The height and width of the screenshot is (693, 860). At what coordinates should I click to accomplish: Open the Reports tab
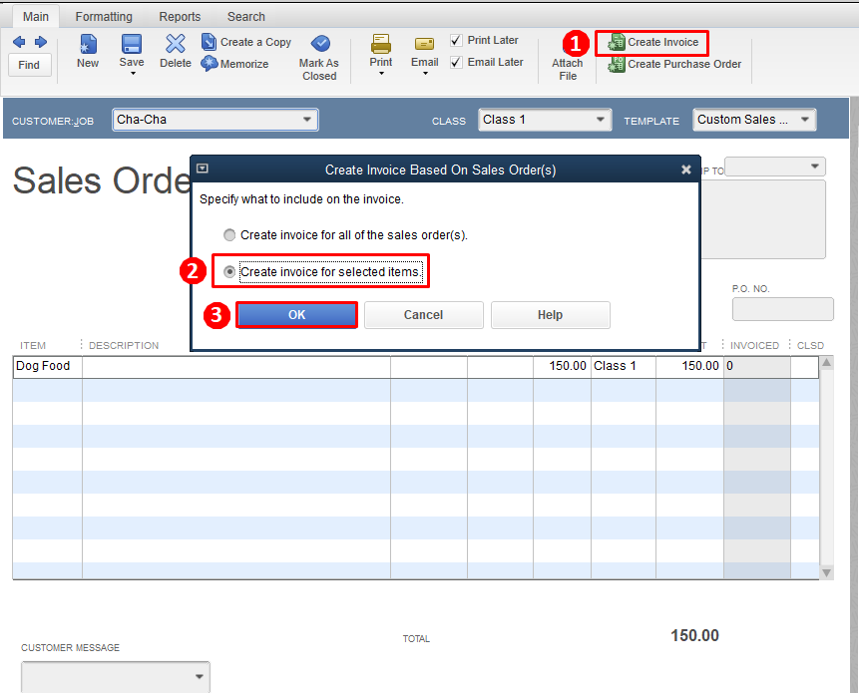pos(180,16)
